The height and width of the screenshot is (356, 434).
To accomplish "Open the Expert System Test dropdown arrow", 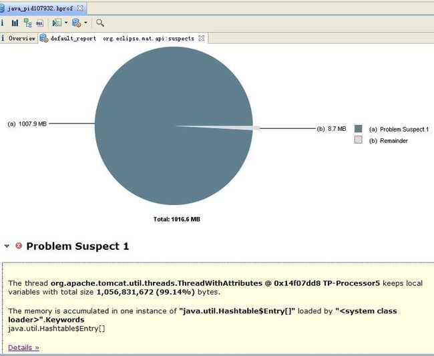I will point(66,23).
